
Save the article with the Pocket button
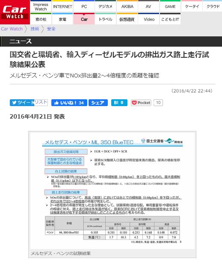(x=141, y=103)
